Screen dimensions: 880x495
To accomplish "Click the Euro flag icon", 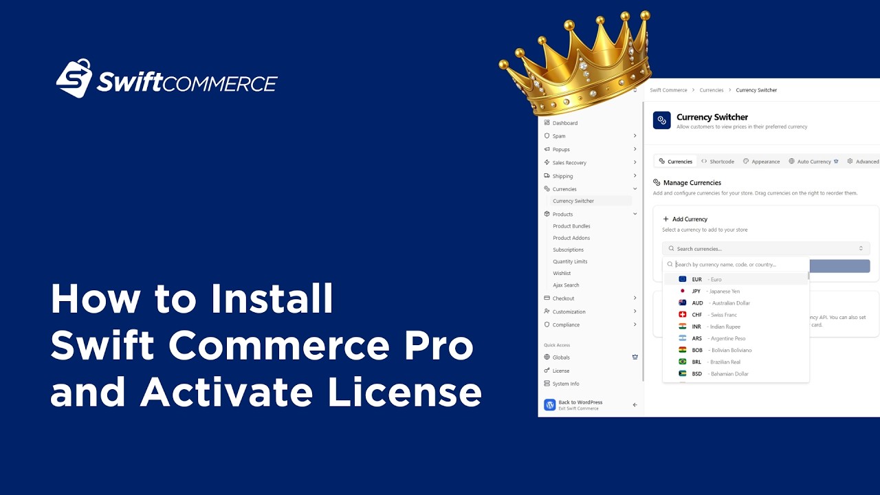I will click(683, 279).
